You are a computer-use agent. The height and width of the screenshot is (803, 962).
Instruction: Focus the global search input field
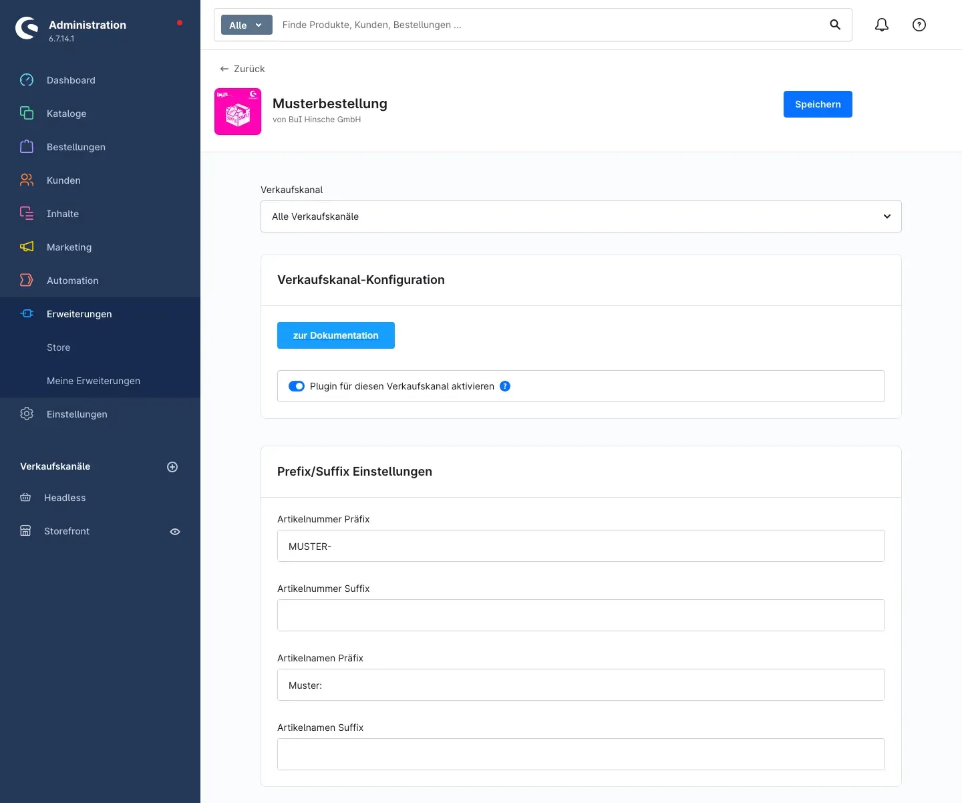(x=548, y=25)
